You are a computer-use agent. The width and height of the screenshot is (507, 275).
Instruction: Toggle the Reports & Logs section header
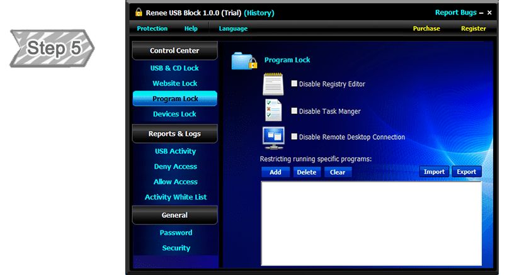pyautogui.click(x=174, y=133)
